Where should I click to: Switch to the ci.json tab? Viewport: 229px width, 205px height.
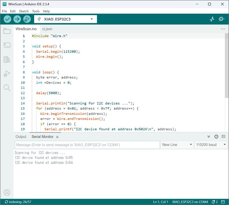pos(47,29)
